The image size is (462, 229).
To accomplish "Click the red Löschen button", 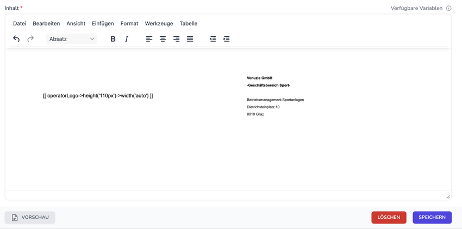I will pos(389,218).
